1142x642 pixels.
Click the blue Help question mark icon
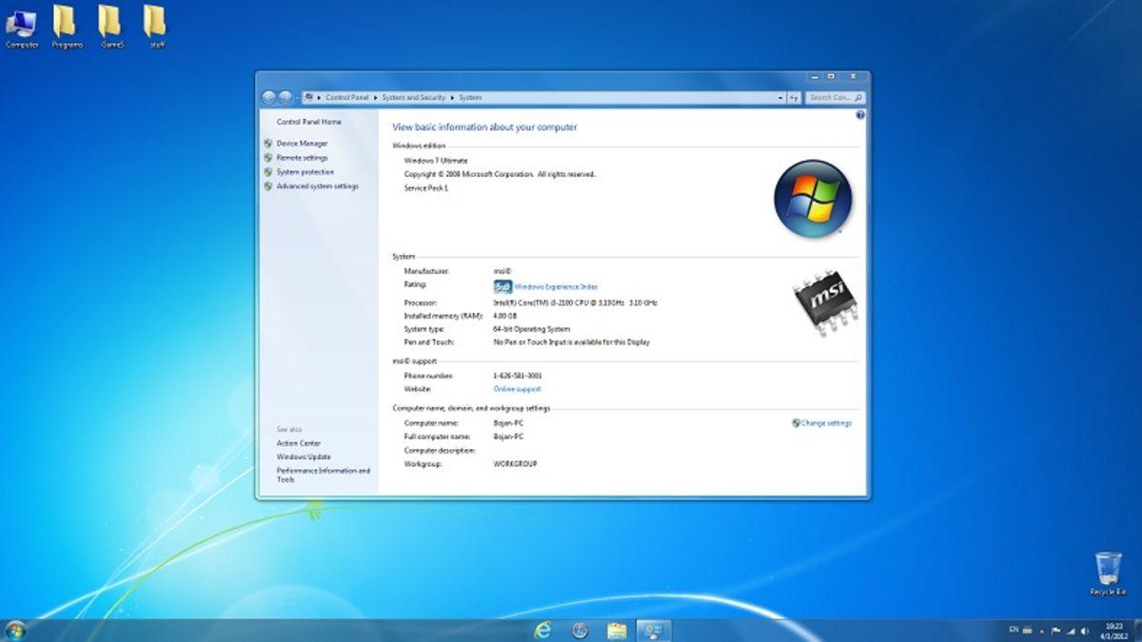(861, 114)
